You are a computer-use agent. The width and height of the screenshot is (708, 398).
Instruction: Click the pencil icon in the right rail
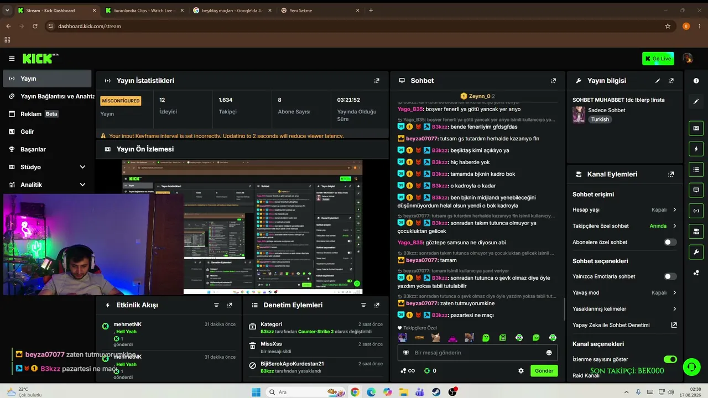[x=696, y=102]
